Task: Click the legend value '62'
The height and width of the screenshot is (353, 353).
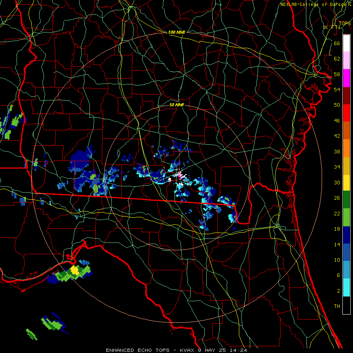Action: 337,58
